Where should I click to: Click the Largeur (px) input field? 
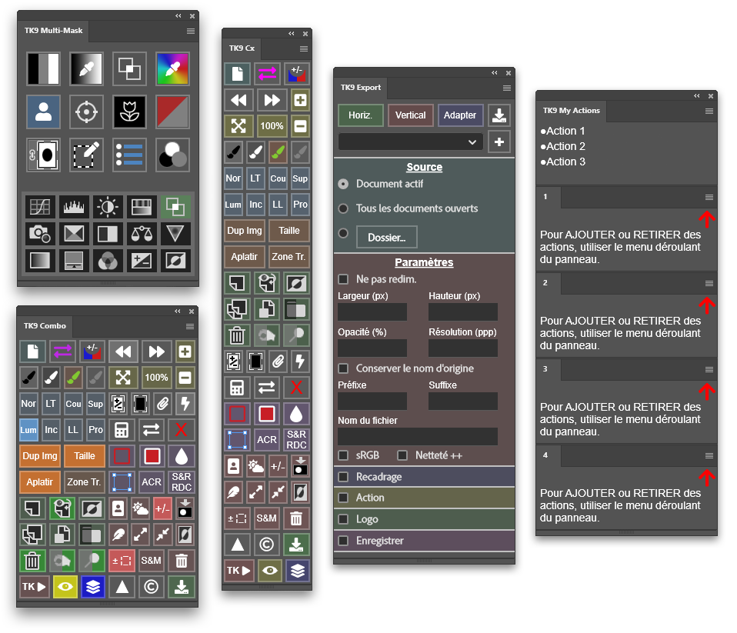(x=372, y=312)
